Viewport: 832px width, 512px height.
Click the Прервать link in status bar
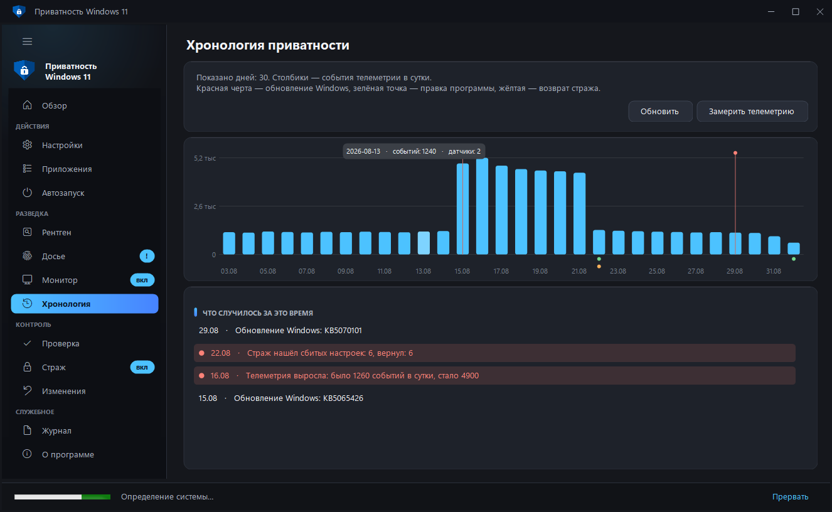point(790,497)
